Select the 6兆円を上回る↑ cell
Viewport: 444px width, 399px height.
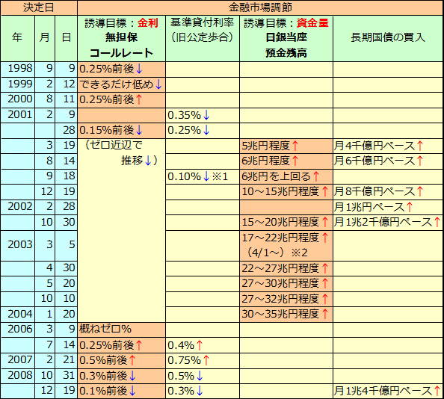point(286,176)
